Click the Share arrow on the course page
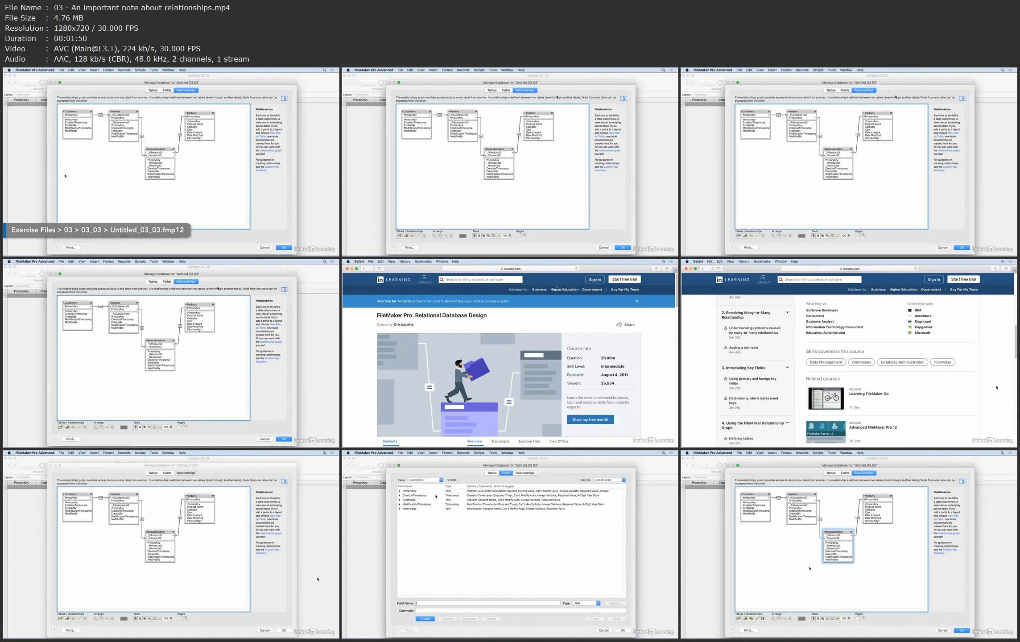 pyautogui.click(x=619, y=324)
